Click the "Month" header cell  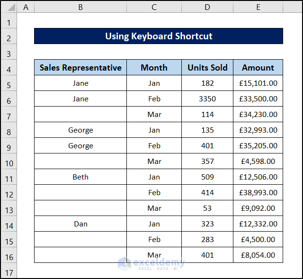154,68
